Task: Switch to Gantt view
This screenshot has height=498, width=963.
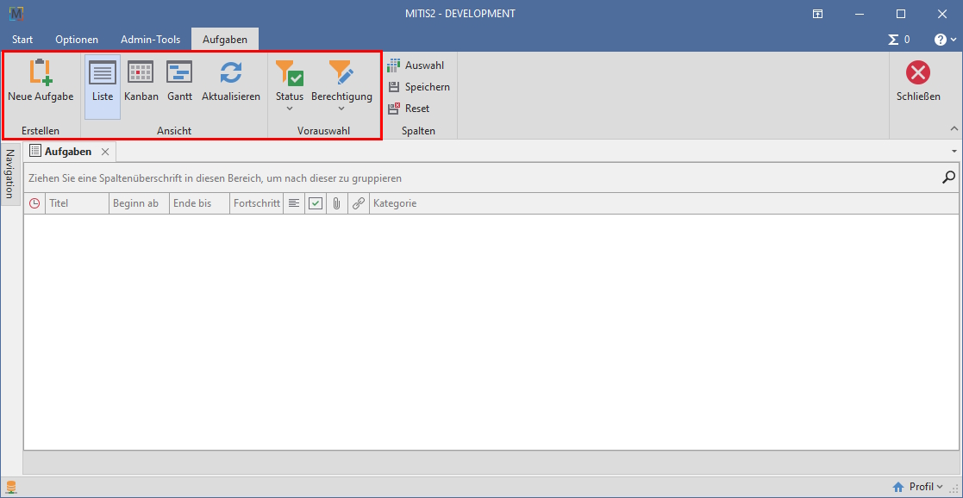Action: (179, 82)
